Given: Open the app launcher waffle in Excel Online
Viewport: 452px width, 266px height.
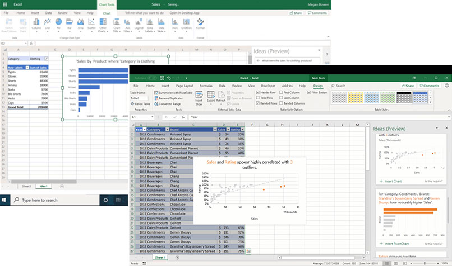Looking at the screenshot, I should pos(5,4).
